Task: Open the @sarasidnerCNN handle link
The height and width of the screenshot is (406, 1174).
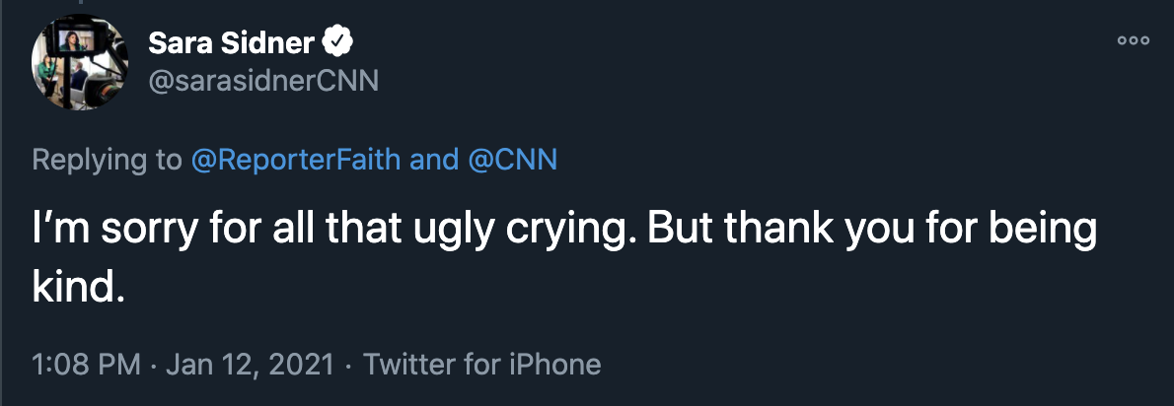Action: point(263,81)
